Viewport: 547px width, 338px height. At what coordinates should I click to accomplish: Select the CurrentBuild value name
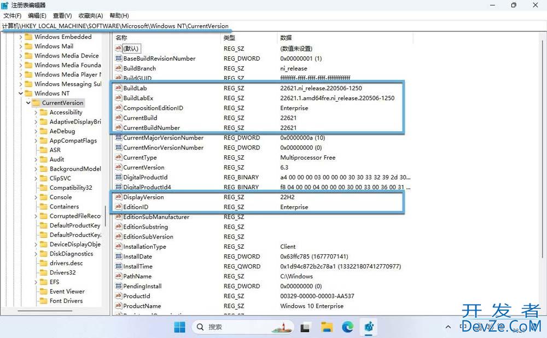click(x=140, y=118)
